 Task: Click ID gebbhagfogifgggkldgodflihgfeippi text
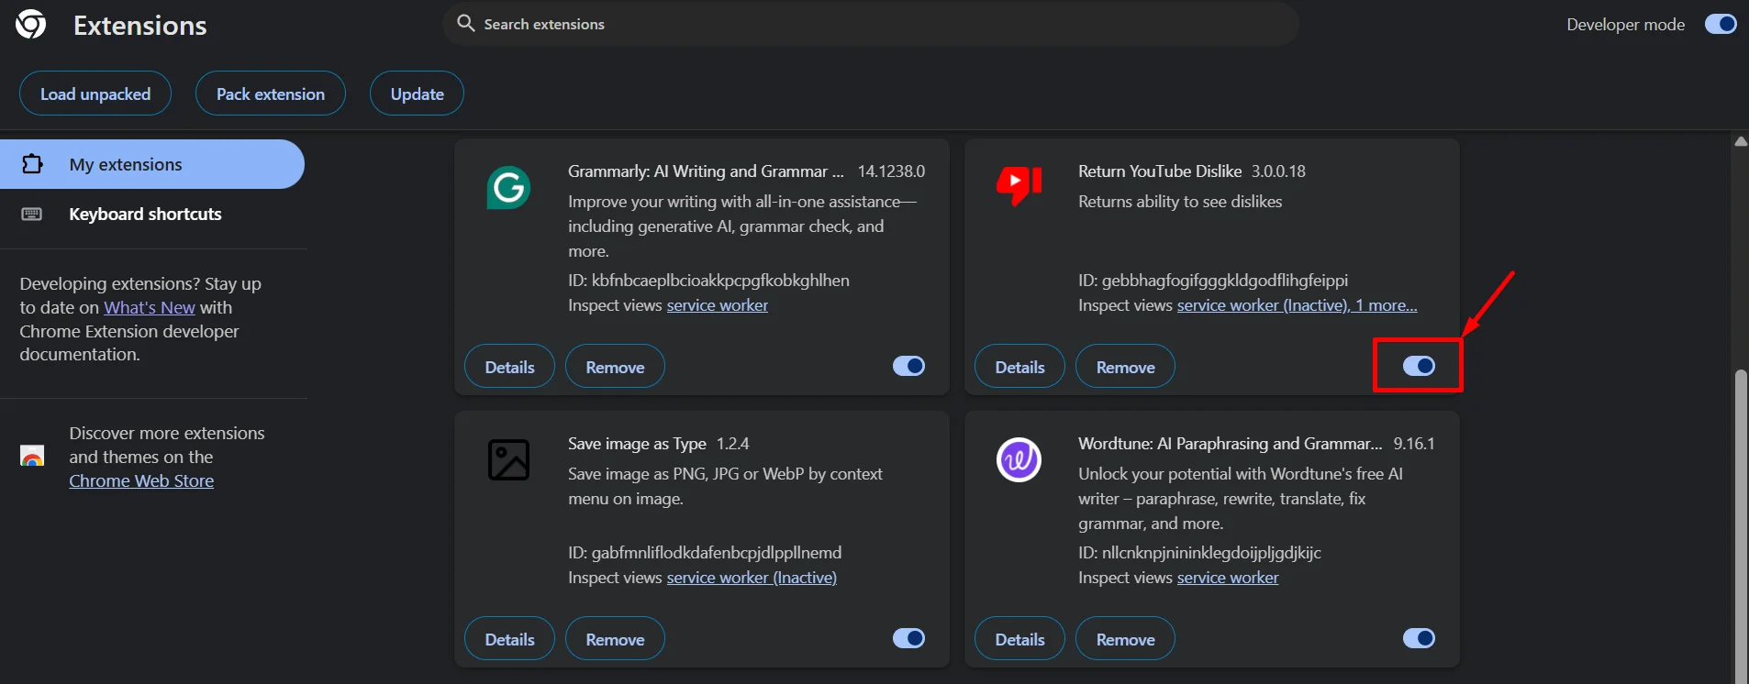click(1213, 281)
